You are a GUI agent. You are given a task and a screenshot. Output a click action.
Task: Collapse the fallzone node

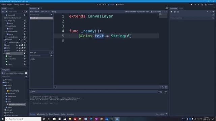coord(4,40)
